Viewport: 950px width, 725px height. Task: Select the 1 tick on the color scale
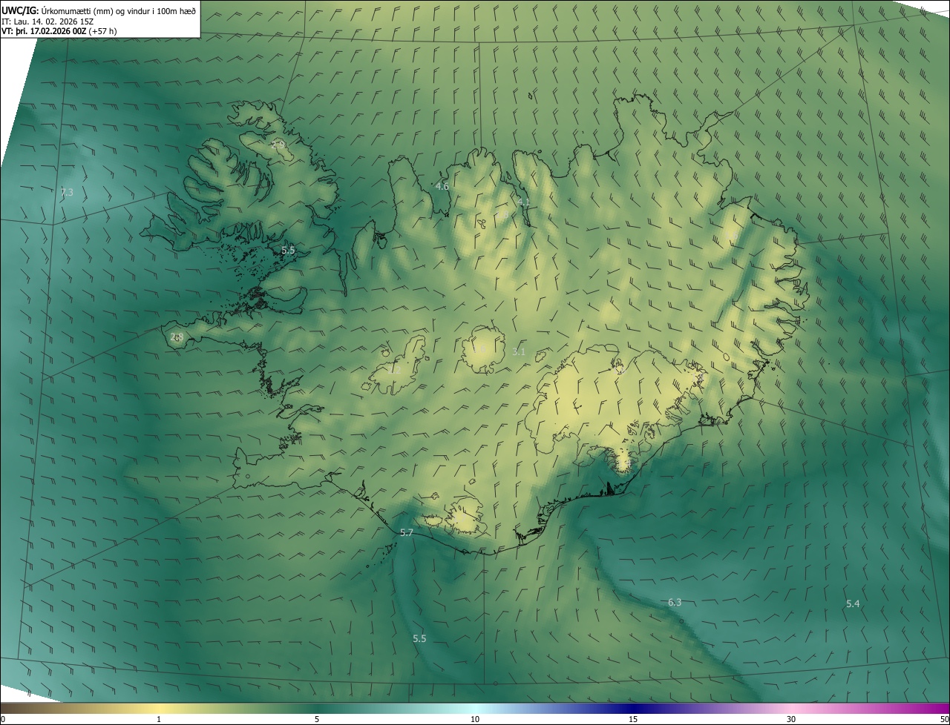pos(159,720)
